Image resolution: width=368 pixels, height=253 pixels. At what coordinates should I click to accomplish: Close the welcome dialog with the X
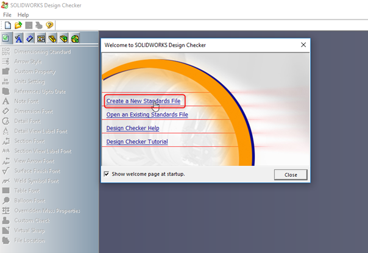(x=303, y=45)
